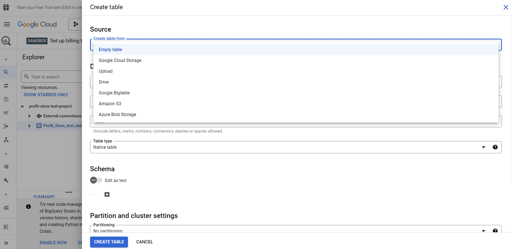The height and width of the screenshot is (249, 512).
Task: Toggle Edit as text schema switch
Action: (x=96, y=180)
